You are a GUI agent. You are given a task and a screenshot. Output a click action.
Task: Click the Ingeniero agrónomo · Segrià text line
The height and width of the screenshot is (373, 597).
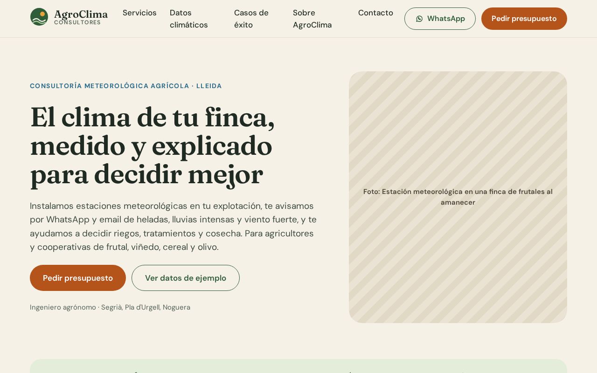(x=110, y=307)
